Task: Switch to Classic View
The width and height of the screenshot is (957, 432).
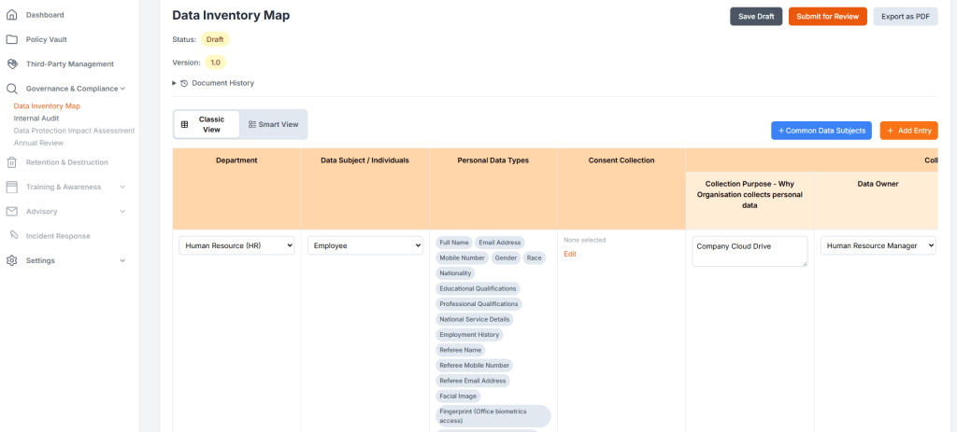Action: (x=207, y=124)
